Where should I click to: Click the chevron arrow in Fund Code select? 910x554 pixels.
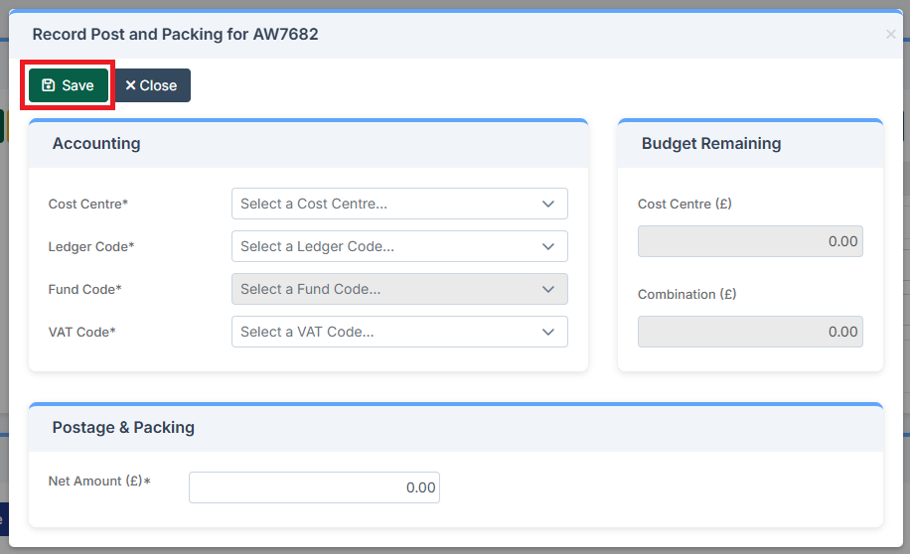tap(548, 289)
